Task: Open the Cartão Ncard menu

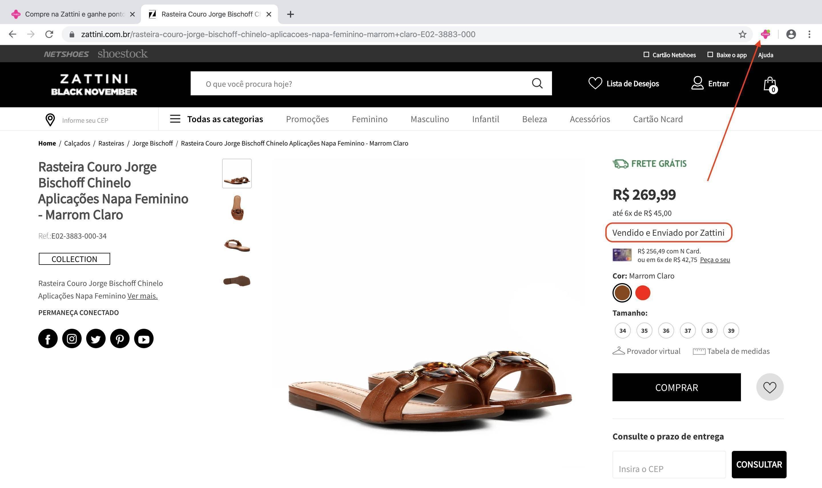Action: (x=658, y=119)
